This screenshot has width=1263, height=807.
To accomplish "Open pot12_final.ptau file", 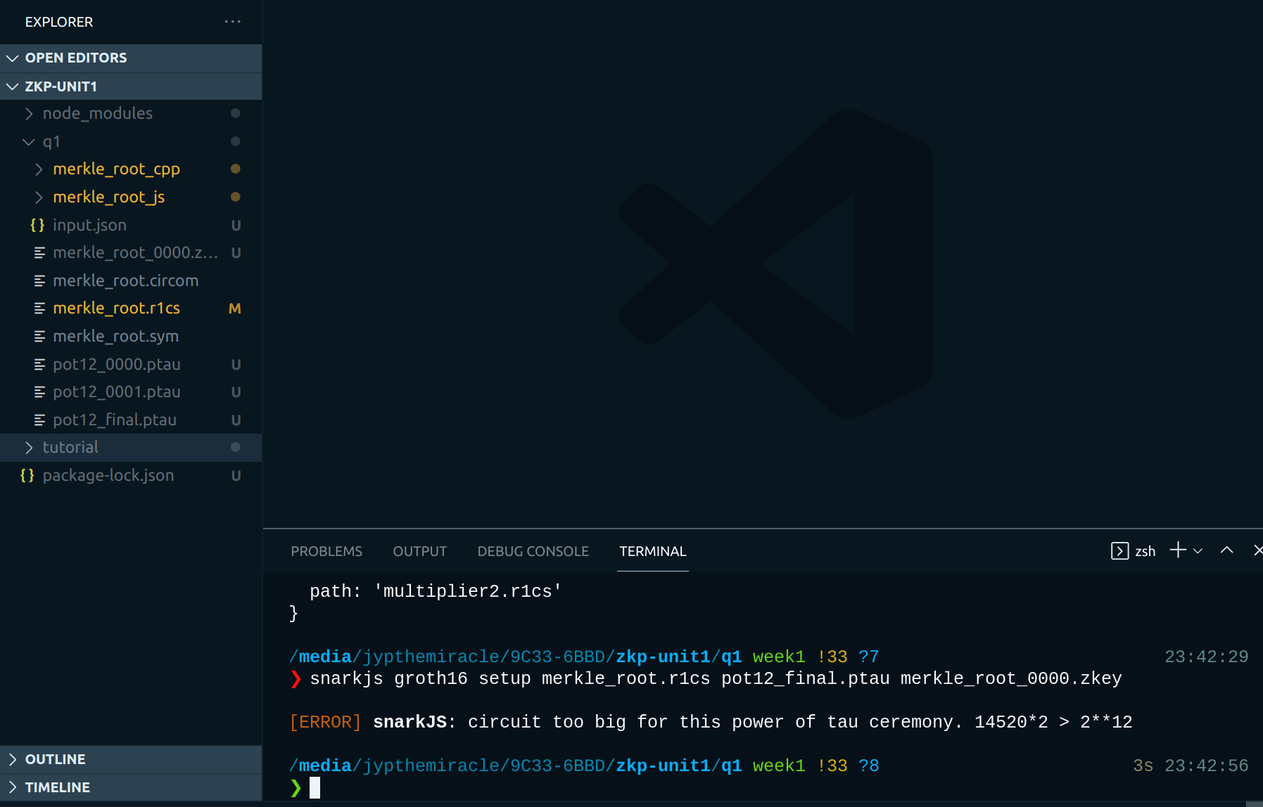I will click(131, 420).
